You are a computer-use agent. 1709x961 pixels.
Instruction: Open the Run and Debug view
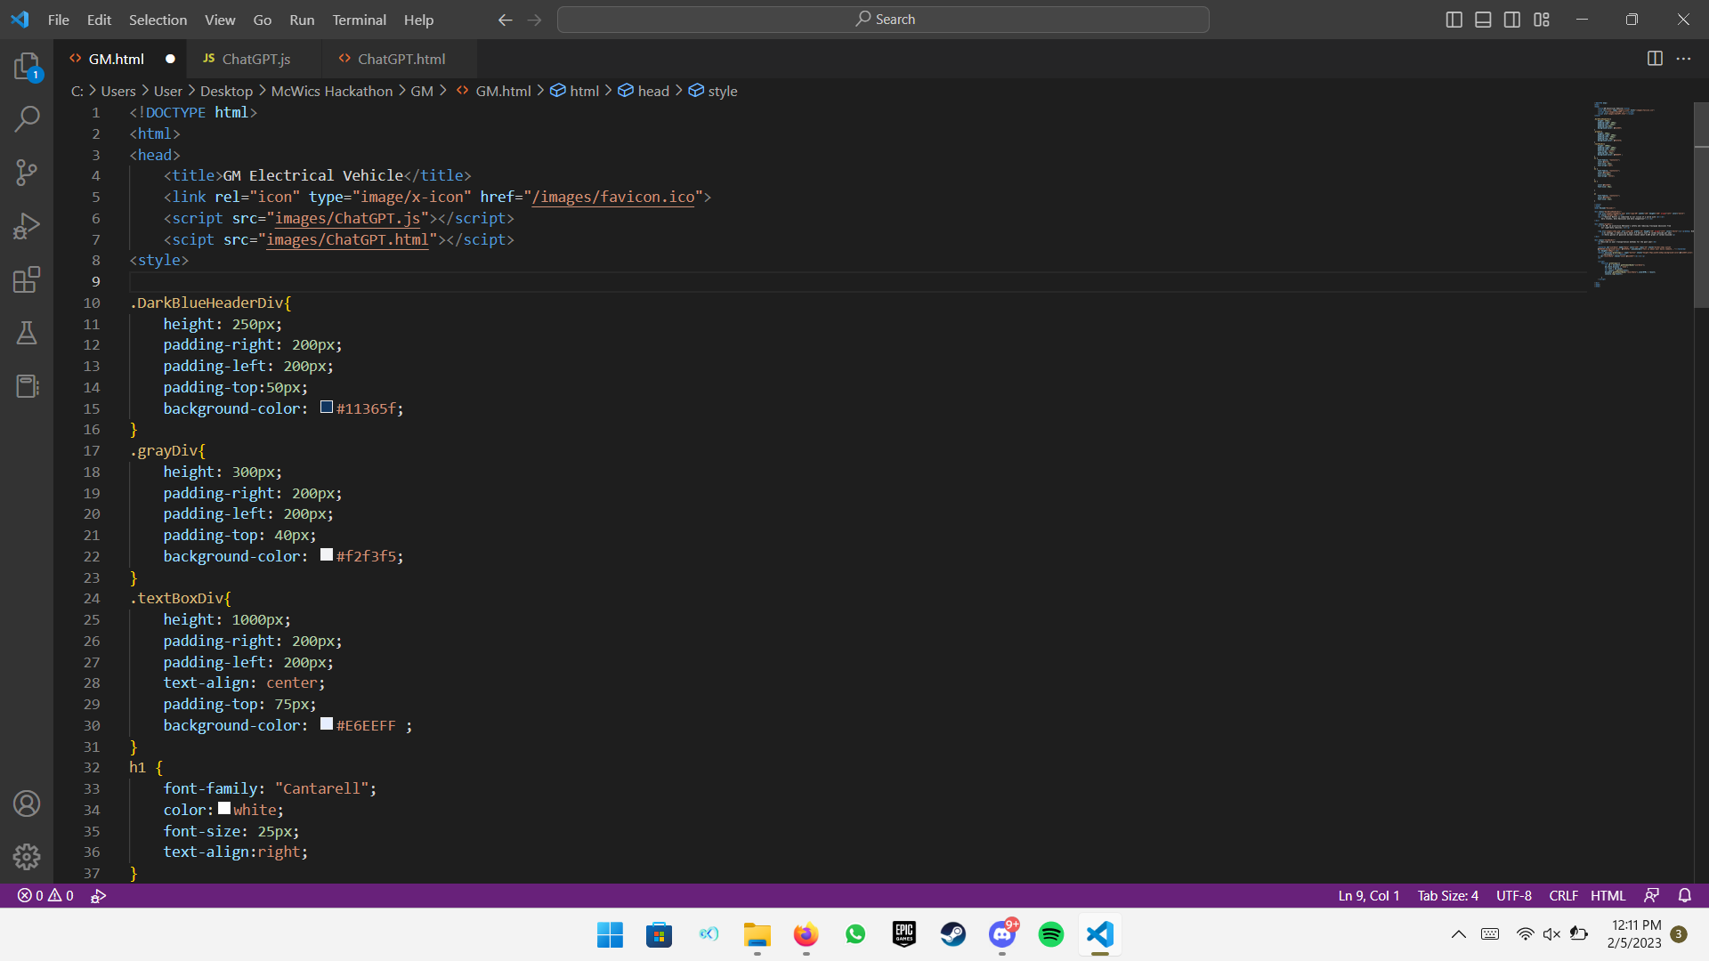27,226
